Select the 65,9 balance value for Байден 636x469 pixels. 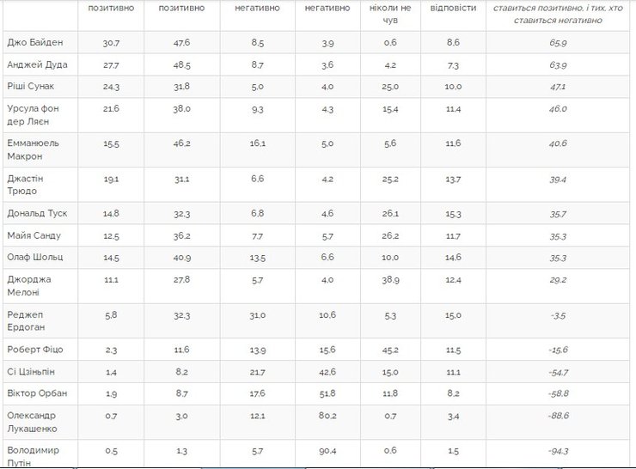coord(560,42)
